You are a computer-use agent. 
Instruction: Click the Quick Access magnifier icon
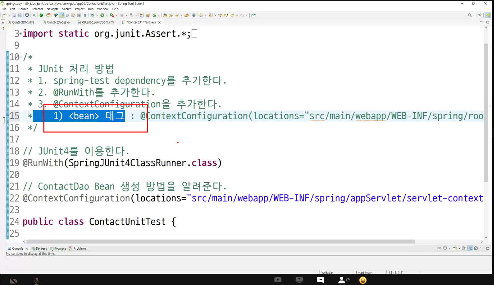click(x=470, y=15)
